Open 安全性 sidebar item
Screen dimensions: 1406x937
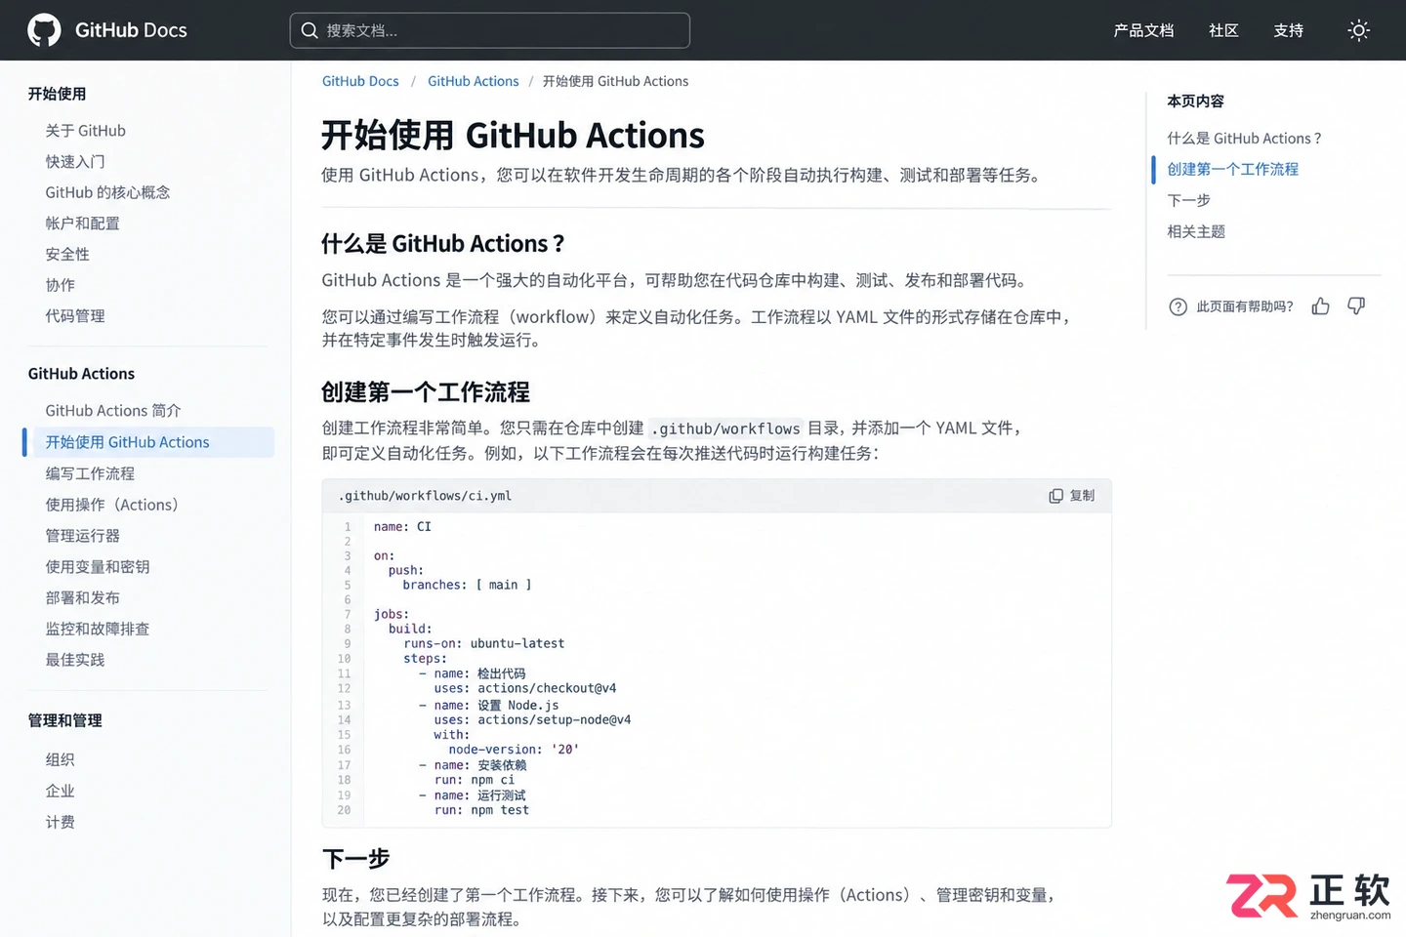click(67, 255)
